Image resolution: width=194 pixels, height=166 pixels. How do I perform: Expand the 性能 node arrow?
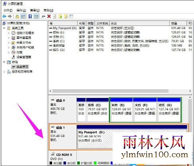pyautogui.click(x=9, y=52)
